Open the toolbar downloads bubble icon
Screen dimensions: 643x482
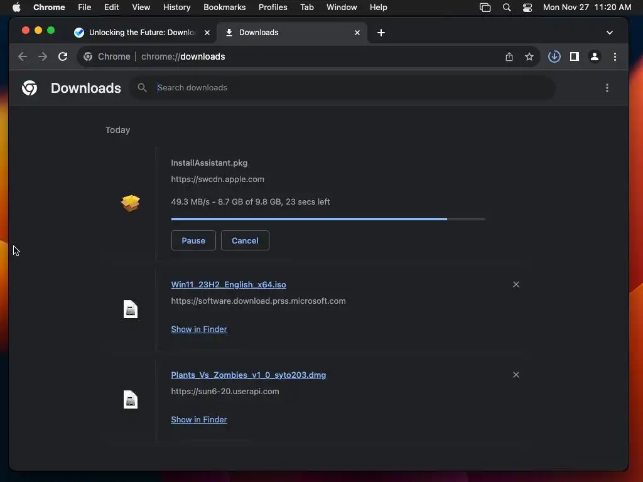pyautogui.click(x=554, y=56)
